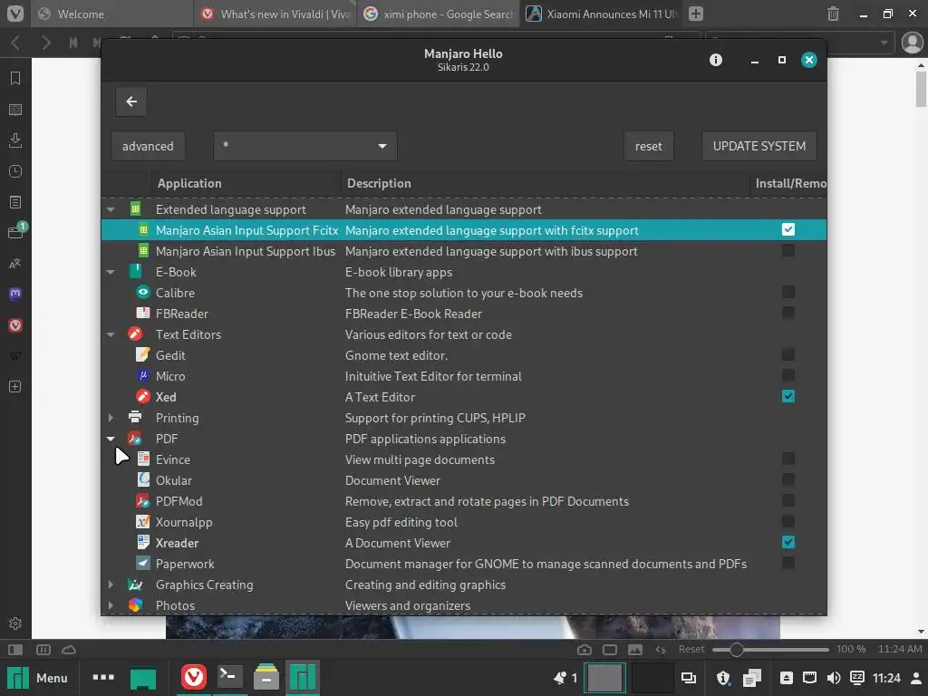
Task: Switch to the Welcome tab
Action: tap(111, 14)
